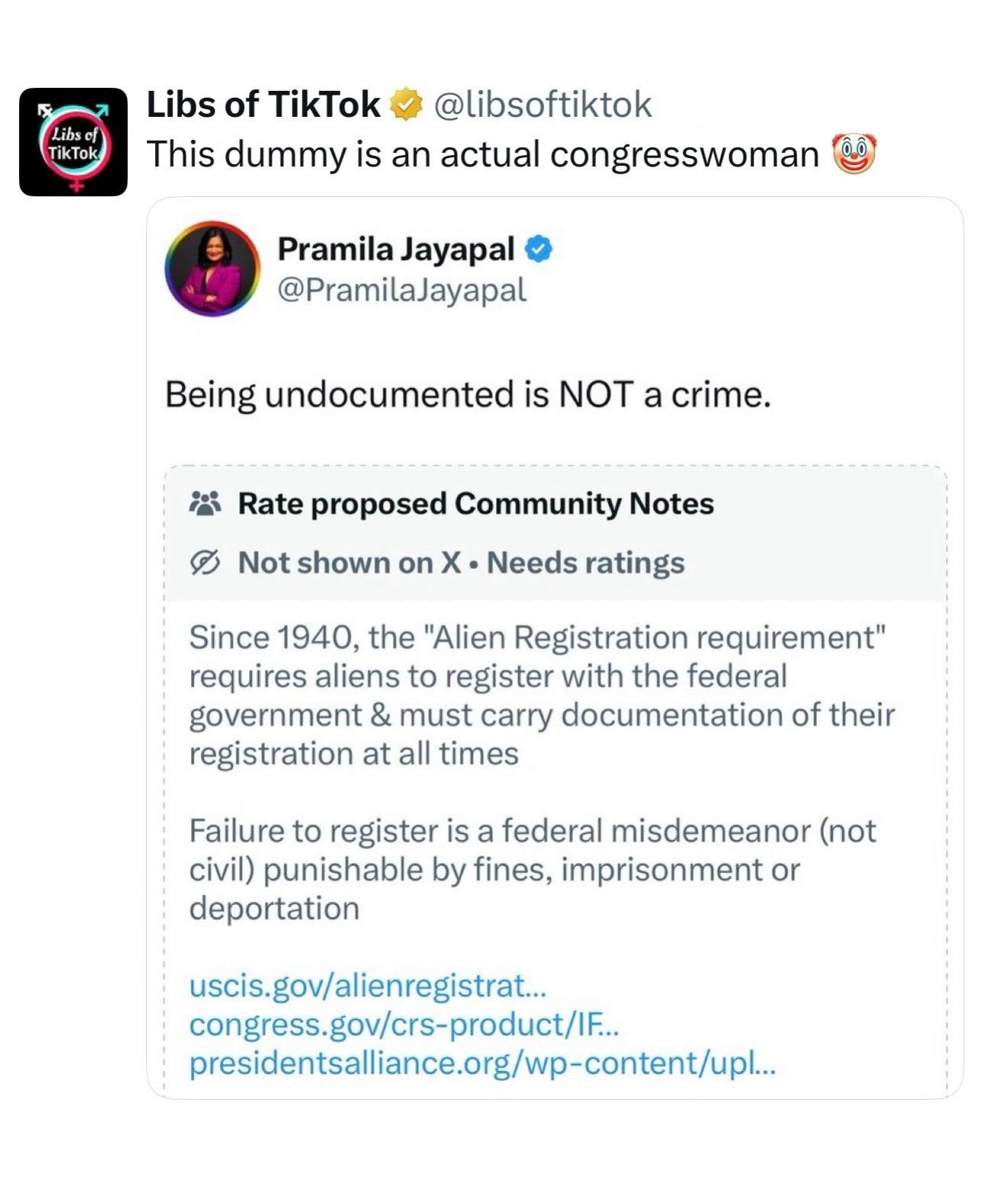Screen dimensions: 985x1183
Task: Click the blue verified checkmark badge
Action: click(539, 249)
